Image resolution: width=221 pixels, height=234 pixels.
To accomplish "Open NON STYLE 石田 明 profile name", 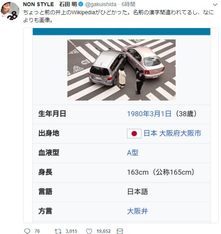I will pyautogui.click(x=50, y=4).
